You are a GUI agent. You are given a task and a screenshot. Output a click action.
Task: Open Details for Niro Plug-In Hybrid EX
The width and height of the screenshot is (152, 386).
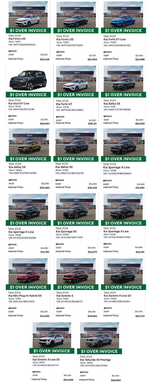[12, 308]
